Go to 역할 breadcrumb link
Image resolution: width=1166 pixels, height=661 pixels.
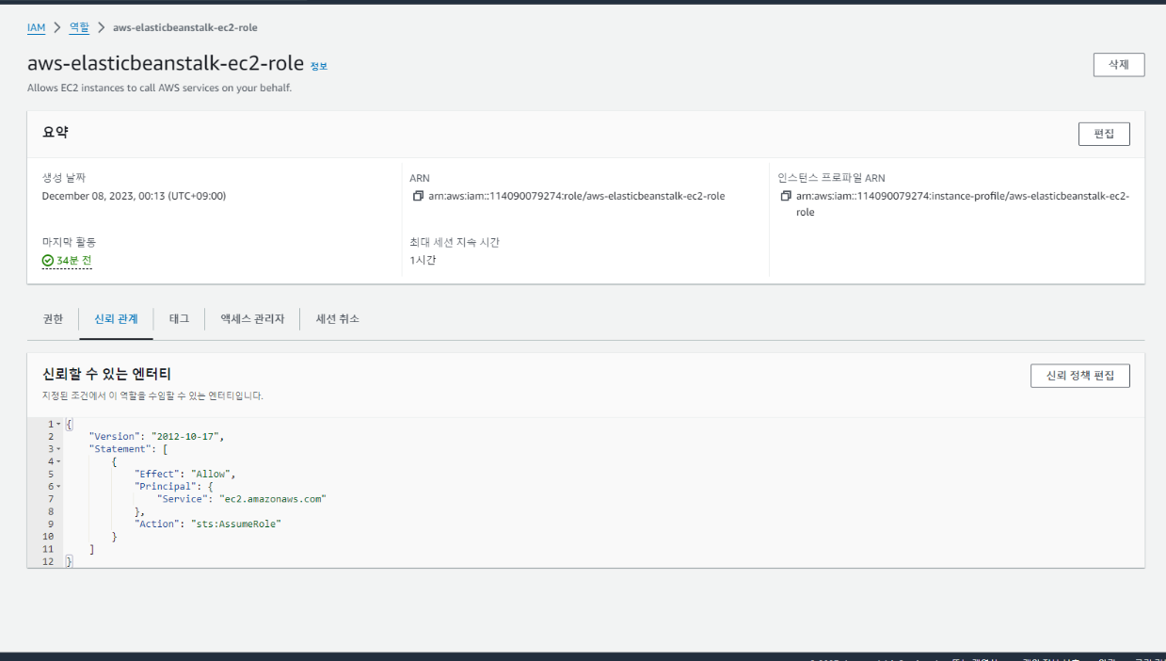(x=80, y=27)
